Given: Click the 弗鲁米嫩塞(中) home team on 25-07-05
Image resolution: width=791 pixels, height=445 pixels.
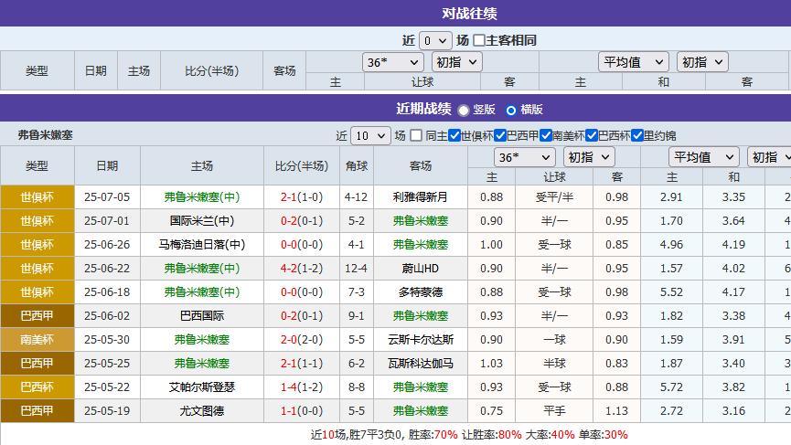Looking at the screenshot, I should click(202, 197).
